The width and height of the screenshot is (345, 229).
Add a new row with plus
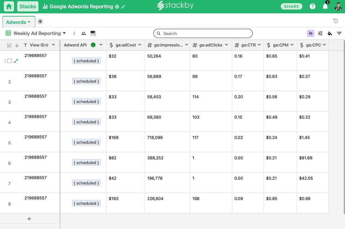click(x=29, y=219)
